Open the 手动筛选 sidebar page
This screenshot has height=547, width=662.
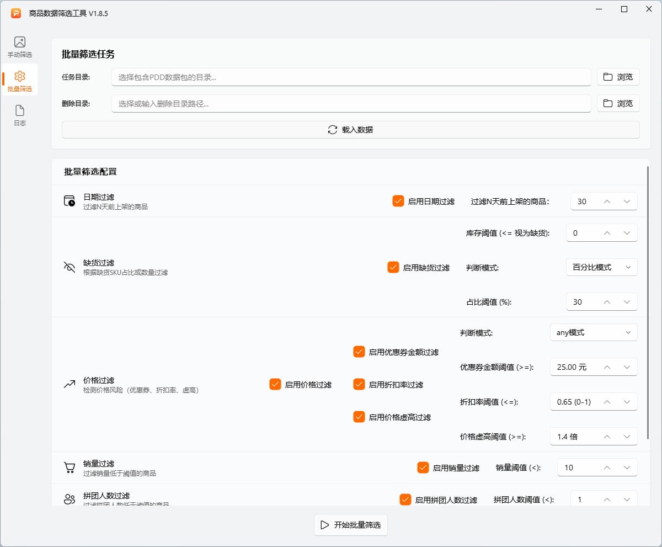(20, 47)
